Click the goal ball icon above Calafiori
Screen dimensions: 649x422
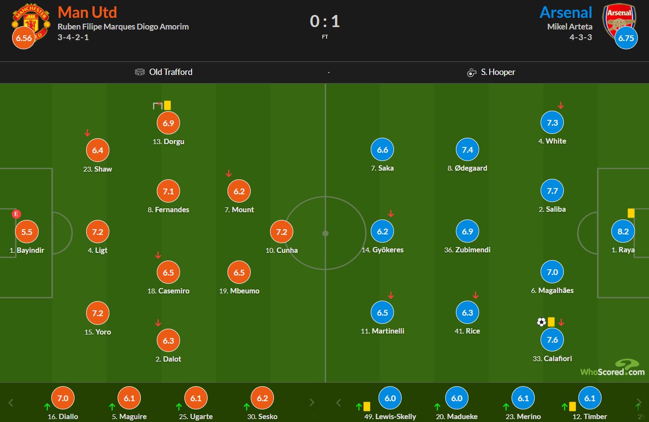coord(541,322)
